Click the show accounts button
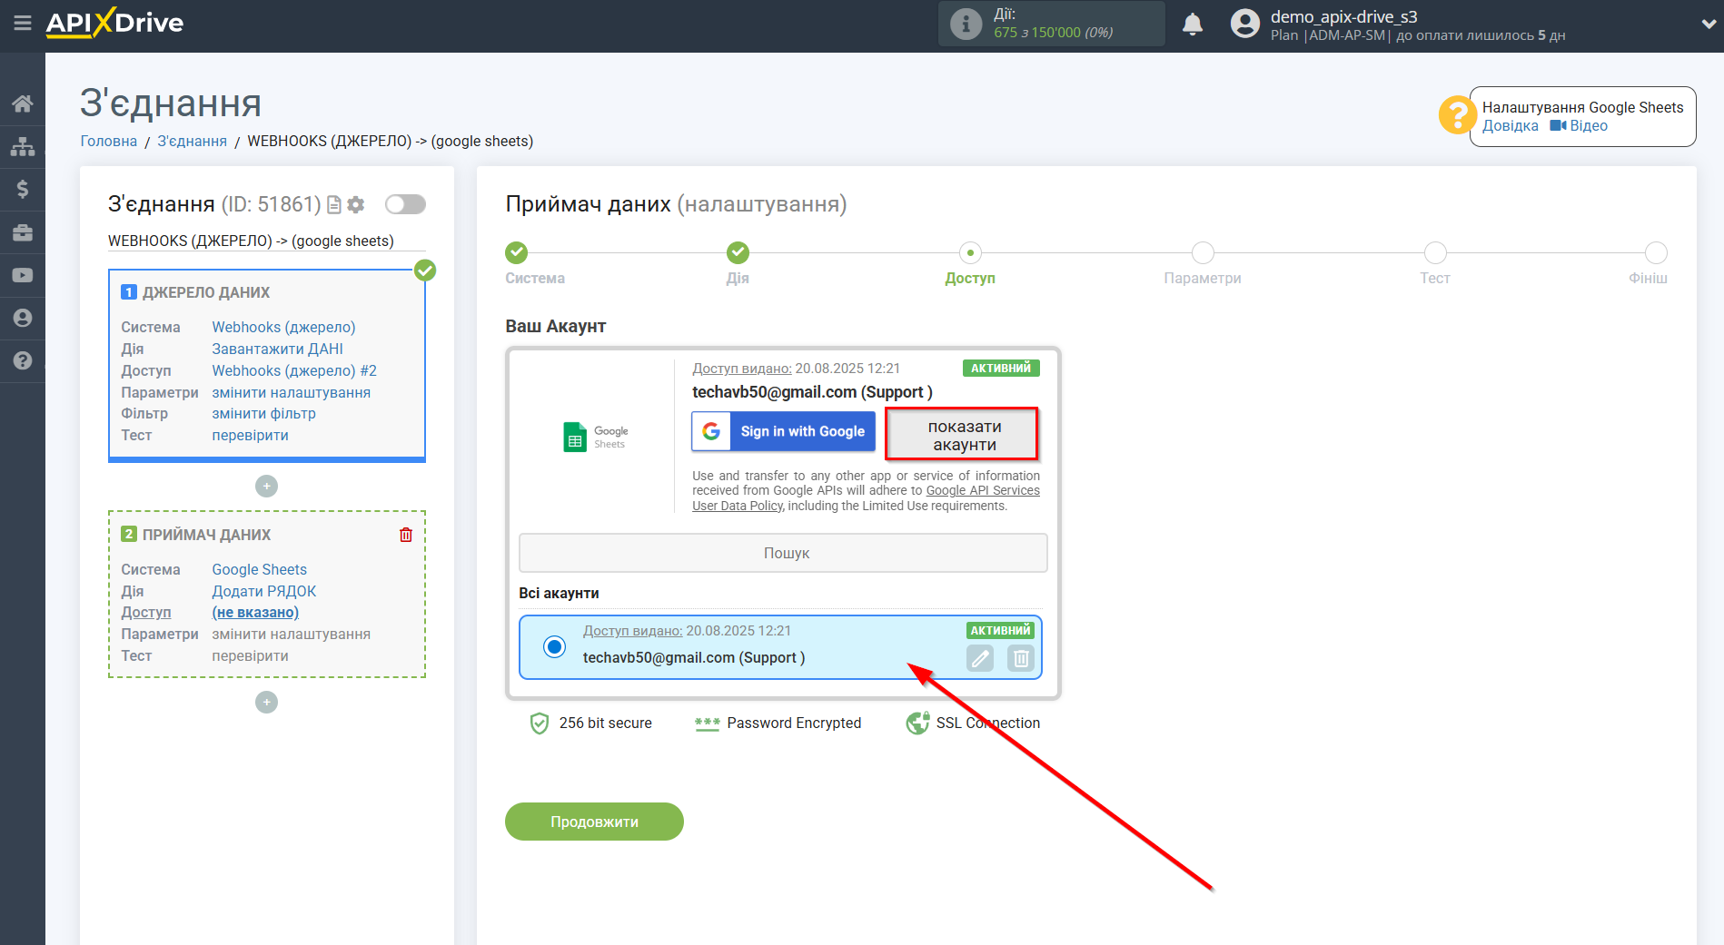 coord(964,435)
